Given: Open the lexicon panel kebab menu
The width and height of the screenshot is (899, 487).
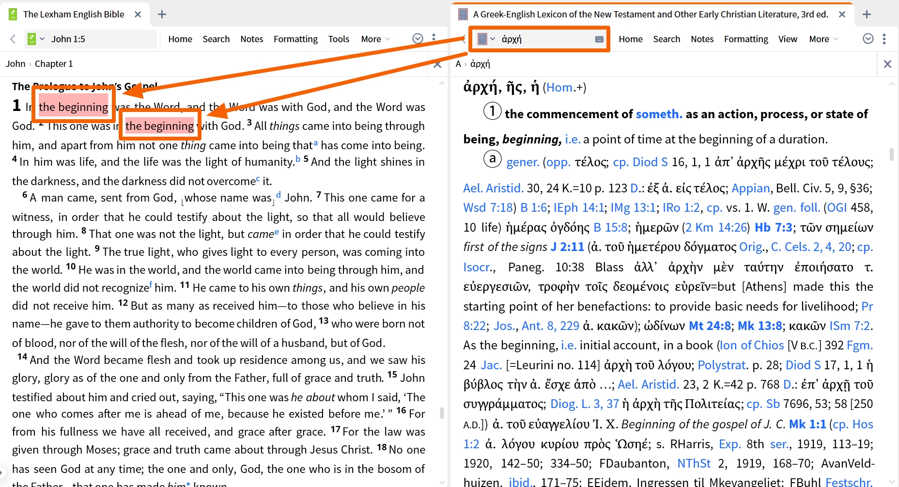Looking at the screenshot, I should [x=884, y=39].
